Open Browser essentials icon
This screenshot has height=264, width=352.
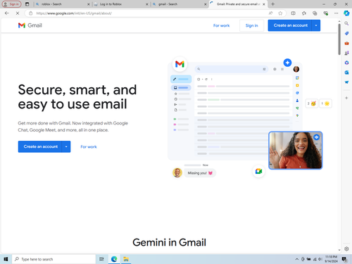[325, 13]
